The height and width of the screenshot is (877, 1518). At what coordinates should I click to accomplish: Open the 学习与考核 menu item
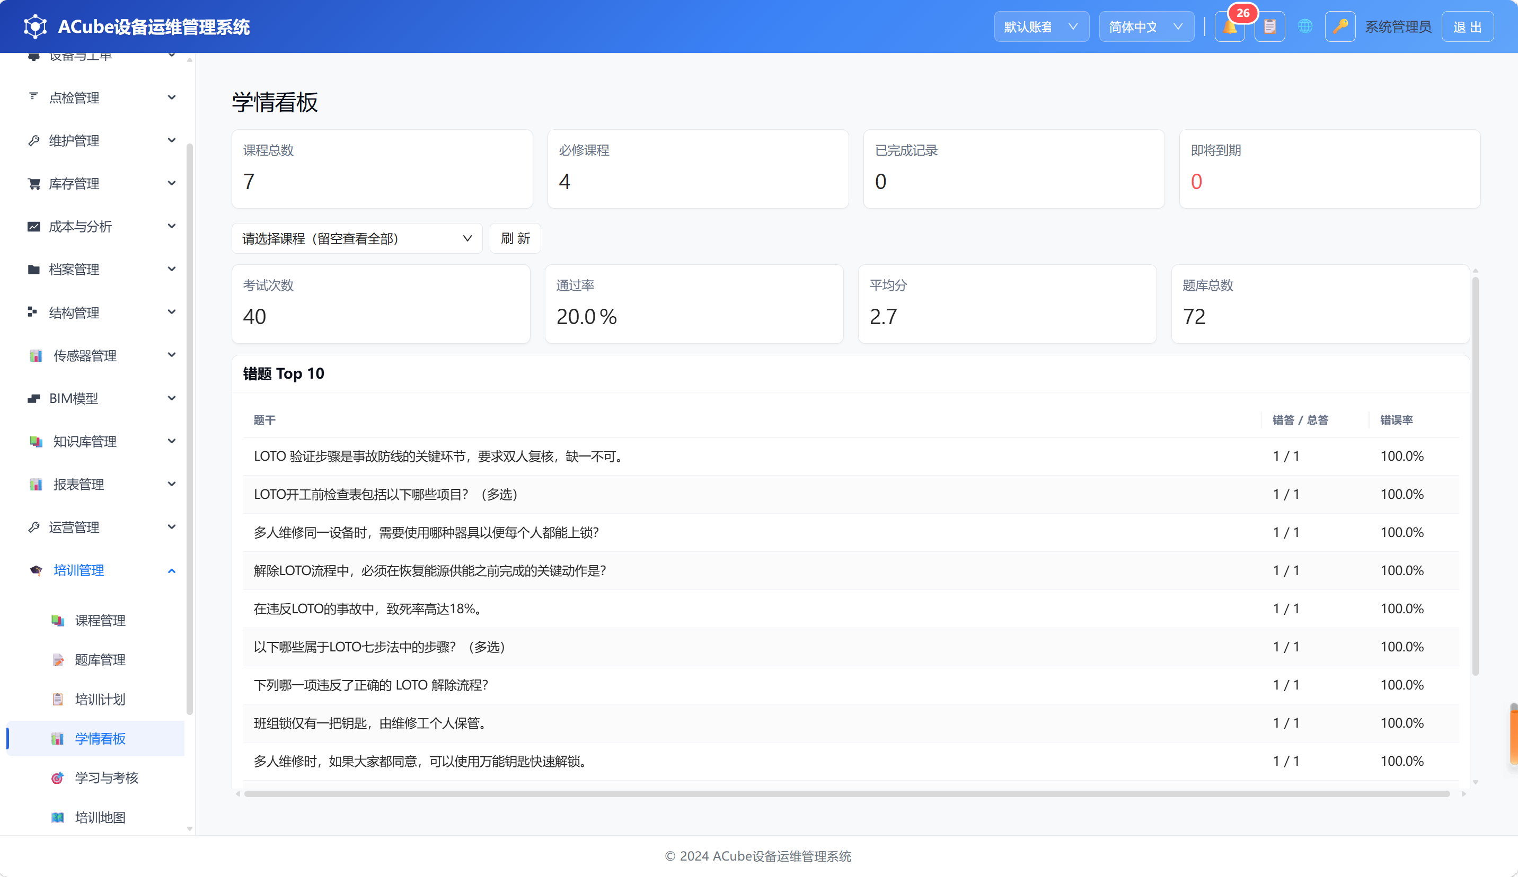pyautogui.click(x=95, y=777)
